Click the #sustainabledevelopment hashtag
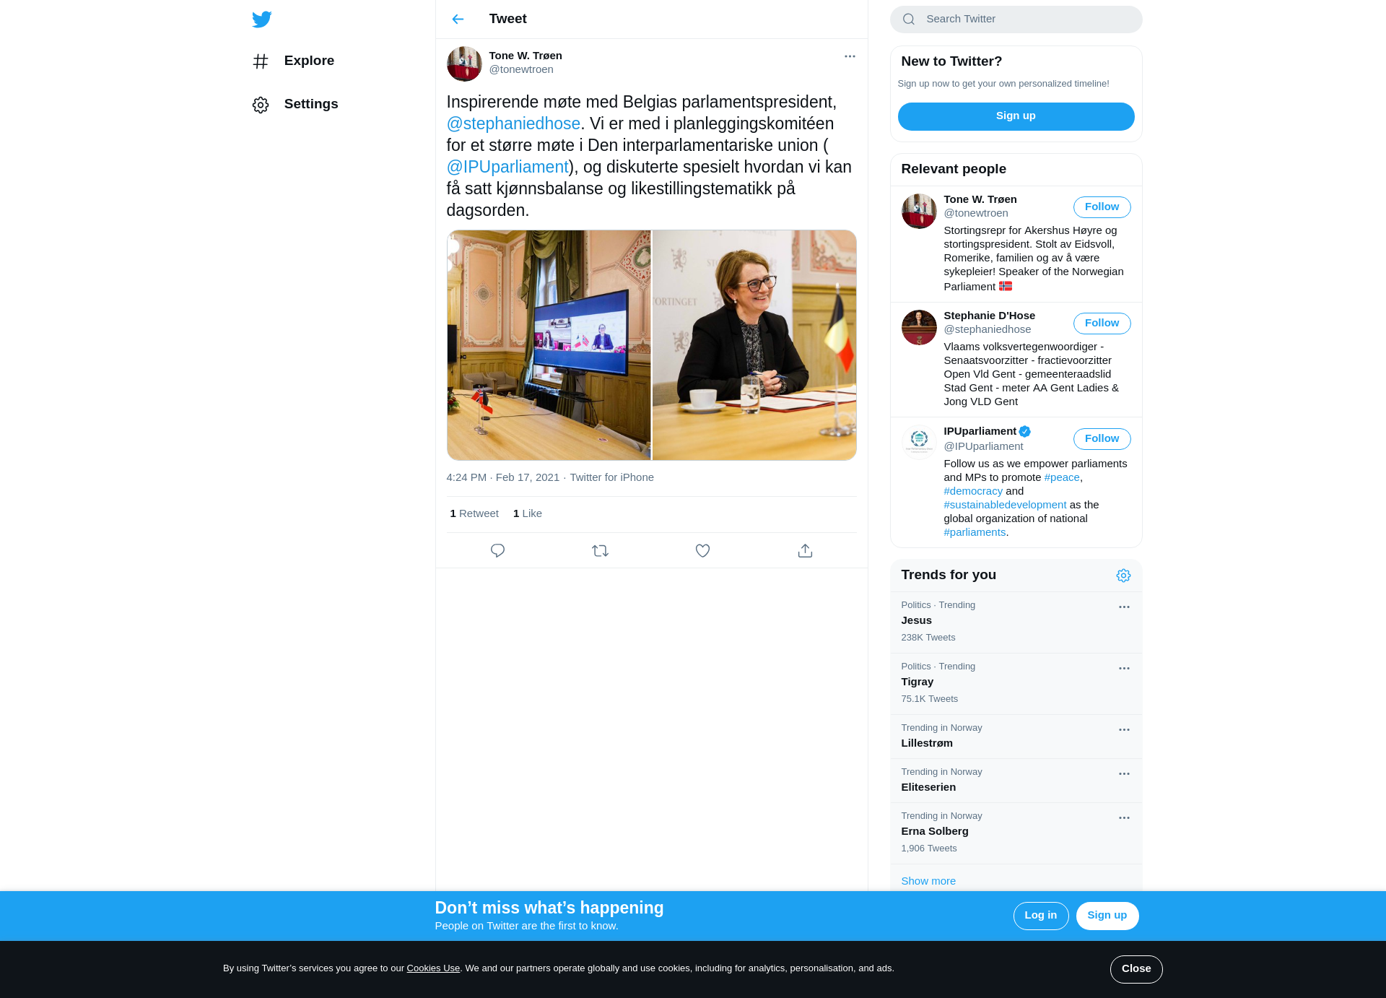This screenshot has height=998, width=1386. tap(1005, 505)
